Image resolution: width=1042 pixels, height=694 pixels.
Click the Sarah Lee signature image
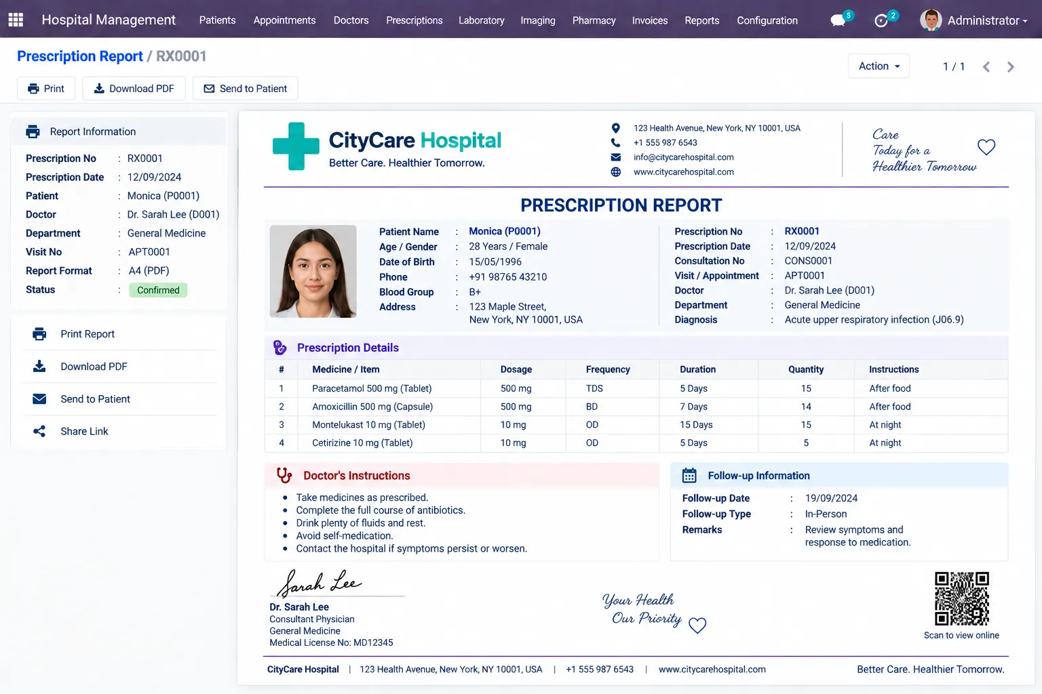tap(320, 582)
